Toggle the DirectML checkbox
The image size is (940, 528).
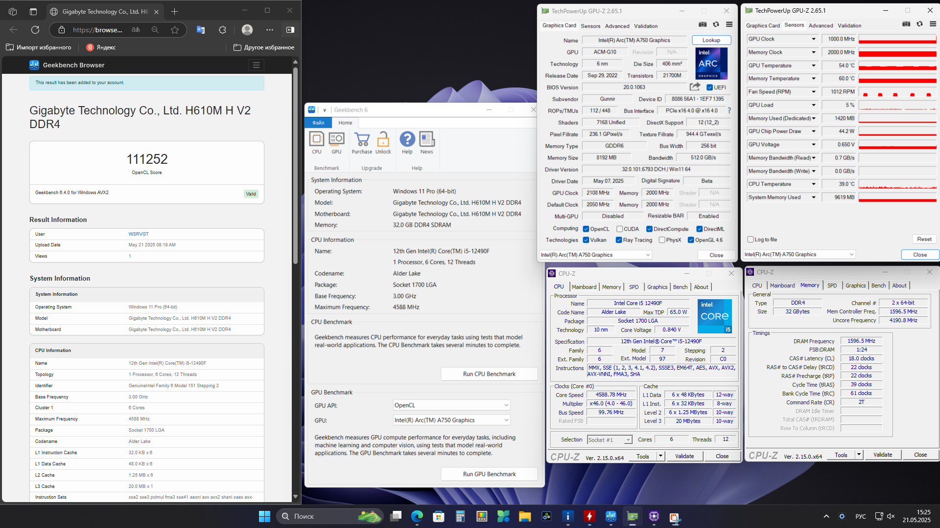[700, 229]
